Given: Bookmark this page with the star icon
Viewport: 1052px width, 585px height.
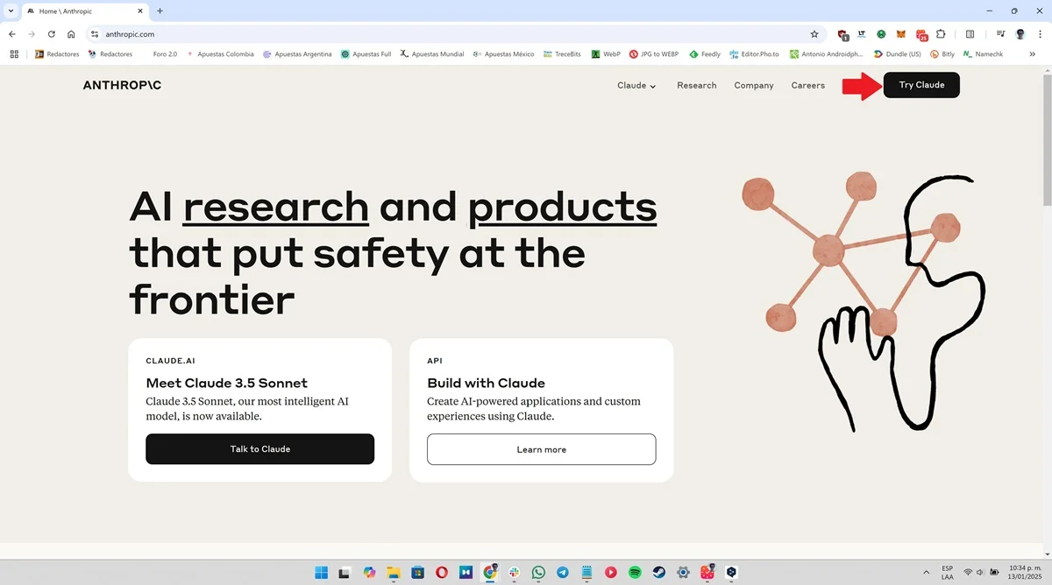Looking at the screenshot, I should pyautogui.click(x=814, y=34).
